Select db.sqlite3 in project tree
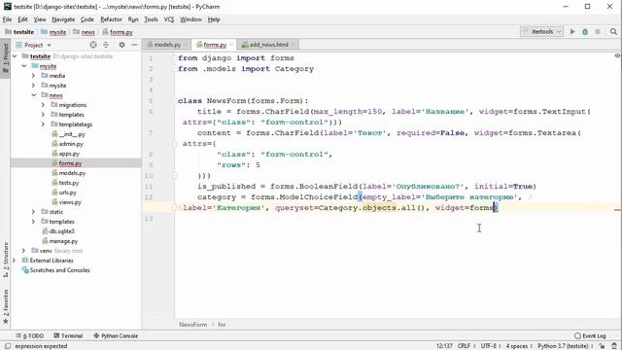 (62, 231)
